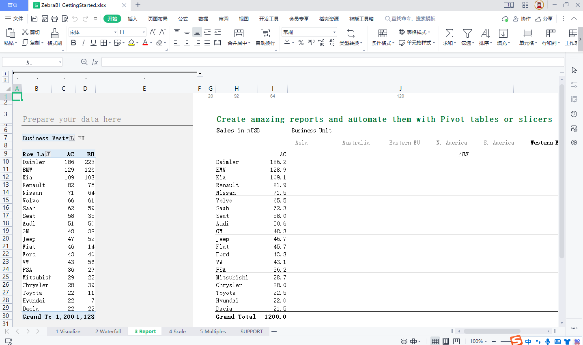The image size is (583, 345).
Task: Click the Save icon in quick toolbar
Action: 34,19
